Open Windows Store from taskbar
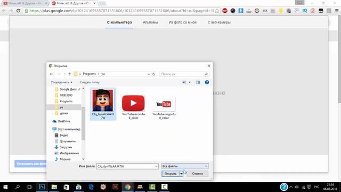This screenshot has height=192, width=341. [66, 187]
